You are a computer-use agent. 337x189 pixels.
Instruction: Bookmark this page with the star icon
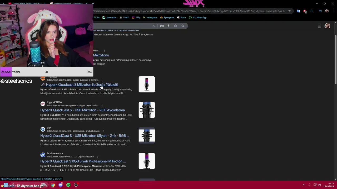290,11
